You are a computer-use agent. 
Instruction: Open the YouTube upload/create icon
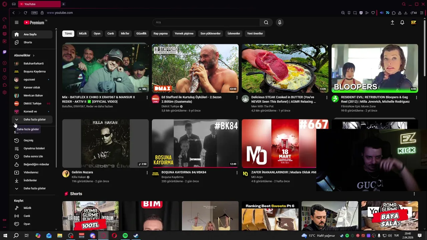[x=392, y=22]
